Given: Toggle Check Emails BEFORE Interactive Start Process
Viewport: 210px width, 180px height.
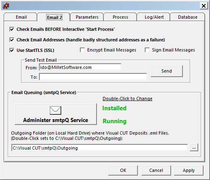Looking at the screenshot, I should (x=12, y=29).
